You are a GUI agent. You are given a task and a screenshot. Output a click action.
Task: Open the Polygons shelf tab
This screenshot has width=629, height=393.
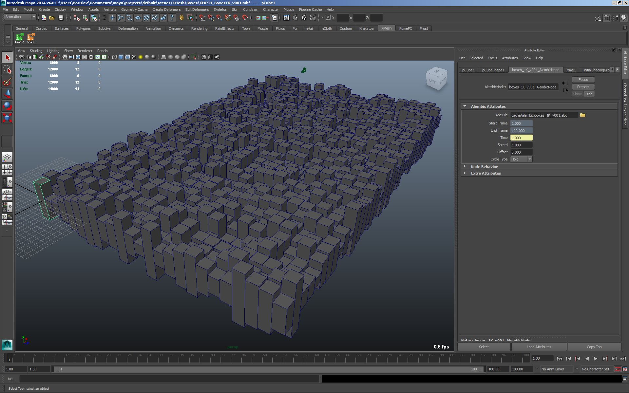coord(83,28)
